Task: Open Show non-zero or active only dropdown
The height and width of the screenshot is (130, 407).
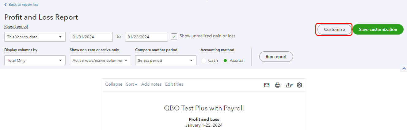Action: coord(101,61)
